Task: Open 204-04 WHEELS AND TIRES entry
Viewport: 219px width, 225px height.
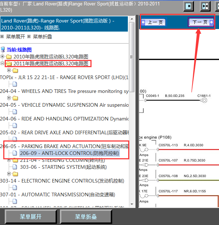Action: pyautogui.click(x=64, y=91)
